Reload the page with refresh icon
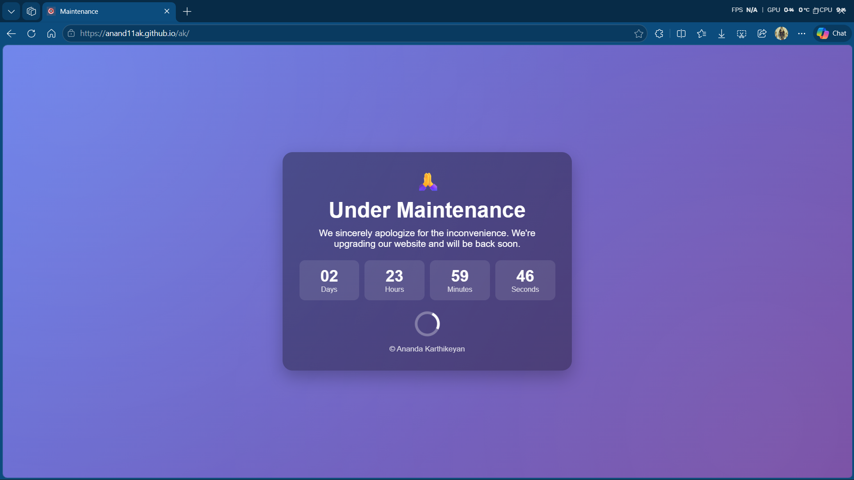This screenshot has width=854, height=480. (x=31, y=33)
